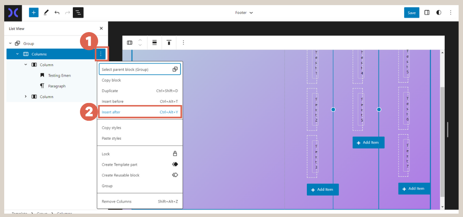Choose Copy styles in the menu

tap(140, 128)
